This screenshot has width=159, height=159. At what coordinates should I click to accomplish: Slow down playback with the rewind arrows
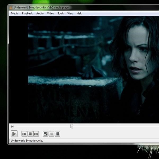[12, 126]
